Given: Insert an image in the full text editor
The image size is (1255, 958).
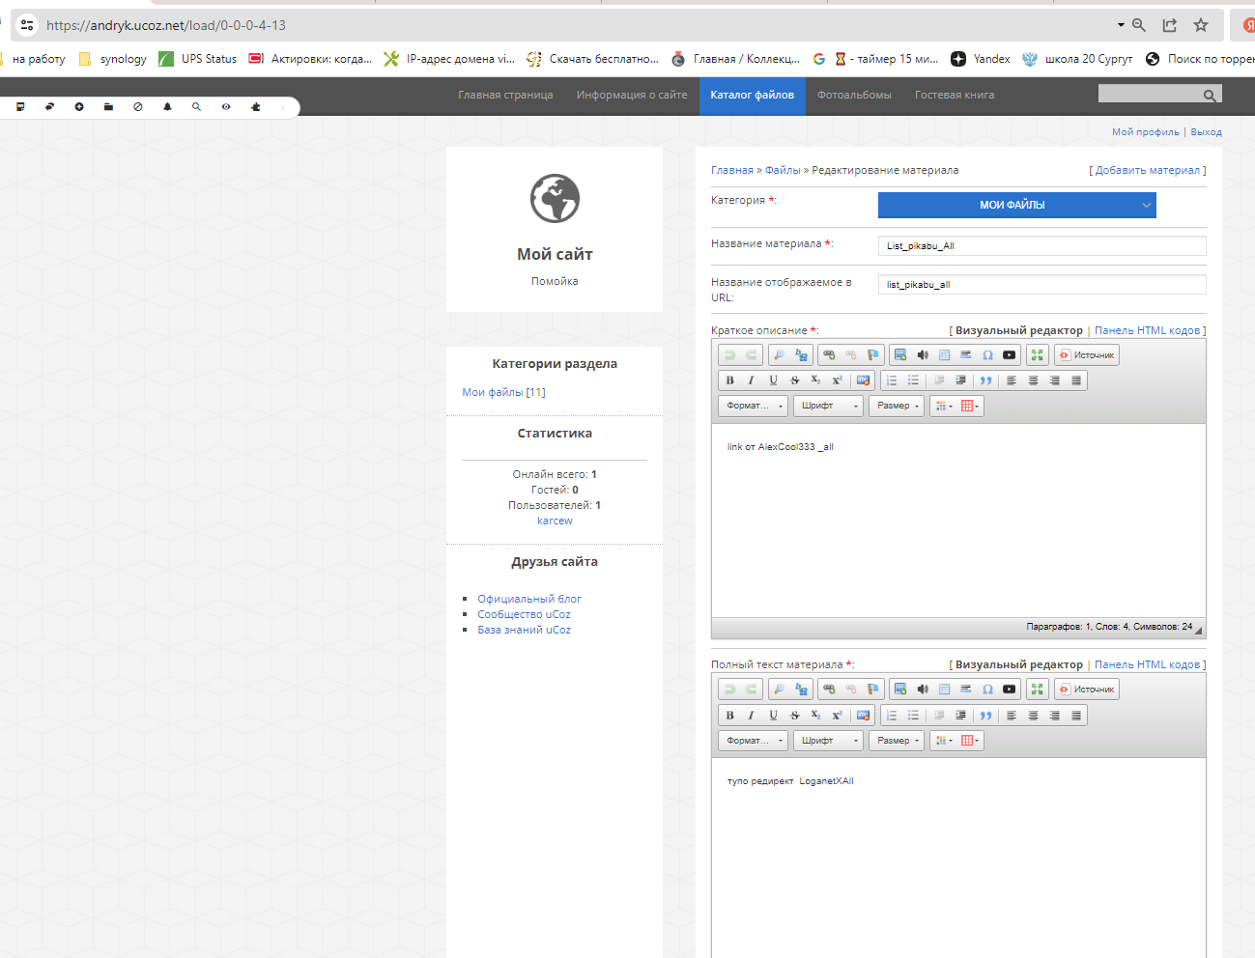Looking at the screenshot, I should coord(900,690).
